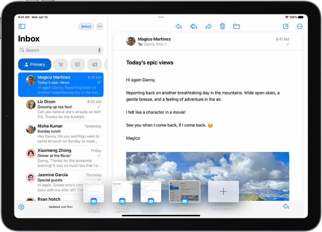
Task: Tap Select to choose multiple emails
Action: click(86, 26)
